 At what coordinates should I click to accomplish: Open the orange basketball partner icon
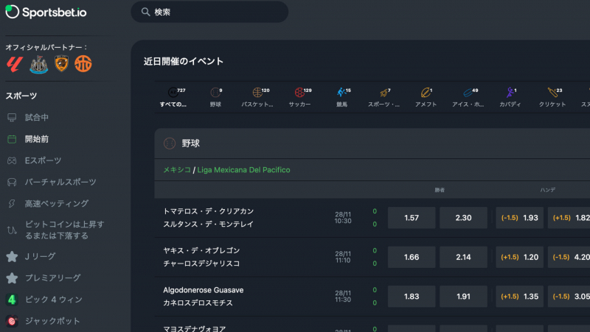point(83,63)
